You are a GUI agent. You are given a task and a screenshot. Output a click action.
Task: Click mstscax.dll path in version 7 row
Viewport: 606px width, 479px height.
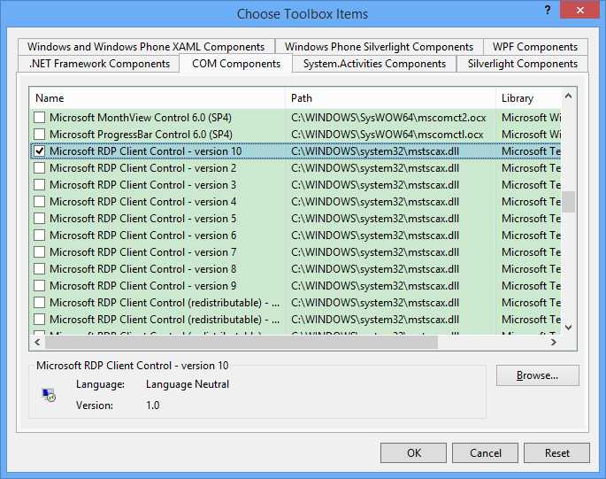click(375, 252)
